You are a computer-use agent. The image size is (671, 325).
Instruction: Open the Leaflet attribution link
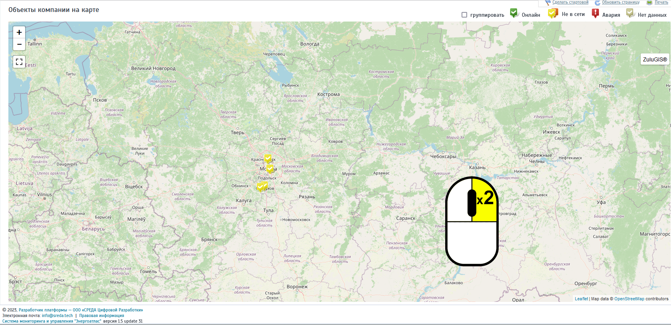[x=581, y=299]
